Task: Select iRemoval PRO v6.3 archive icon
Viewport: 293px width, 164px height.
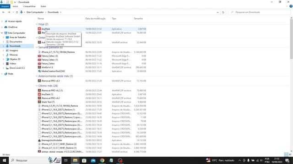Action: (x=39, y=81)
